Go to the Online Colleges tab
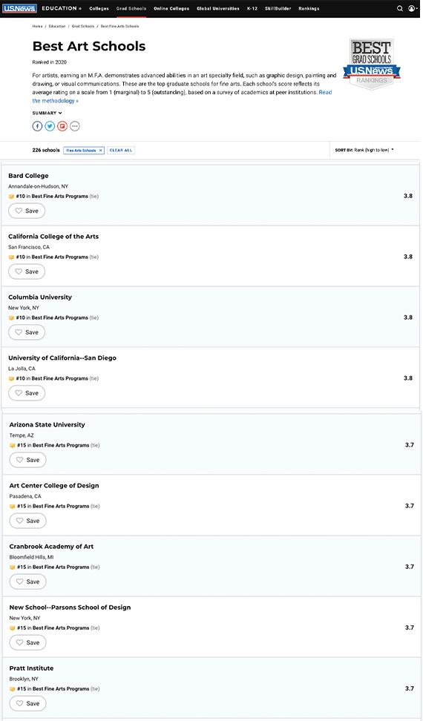 tap(171, 8)
